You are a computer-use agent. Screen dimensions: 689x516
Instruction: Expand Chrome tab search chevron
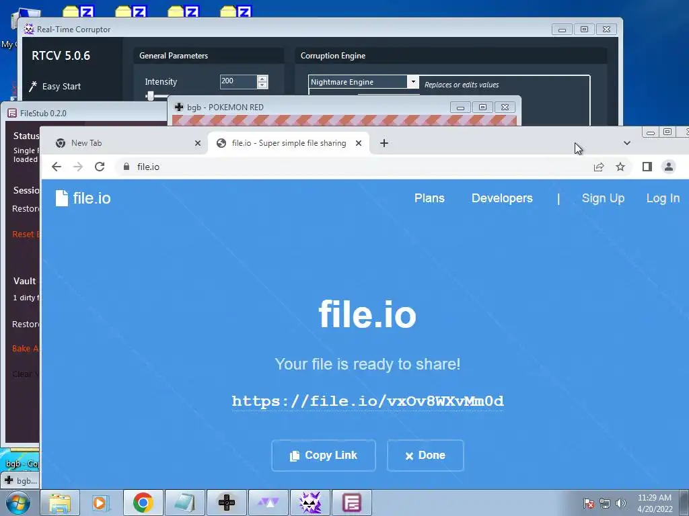(627, 143)
